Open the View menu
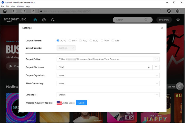Viewport: 185px width, 123px height. 13,7
